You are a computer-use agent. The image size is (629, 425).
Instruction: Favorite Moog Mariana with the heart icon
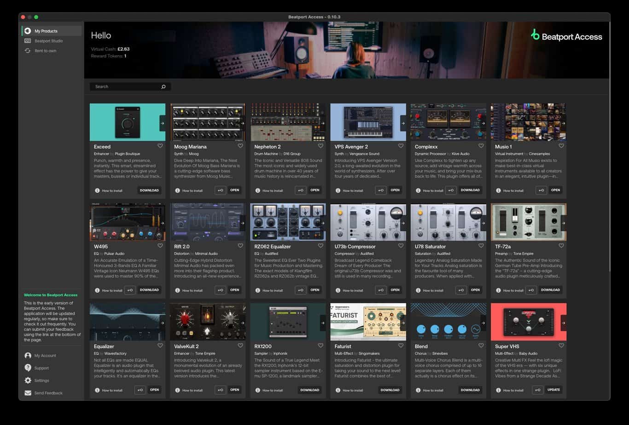point(240,146)
